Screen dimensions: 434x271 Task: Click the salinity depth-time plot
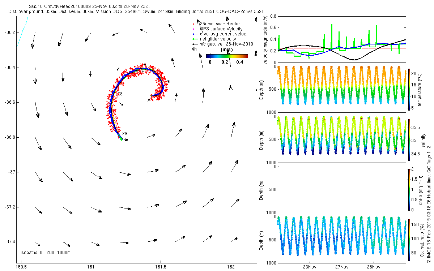click(x=342, y=139)
